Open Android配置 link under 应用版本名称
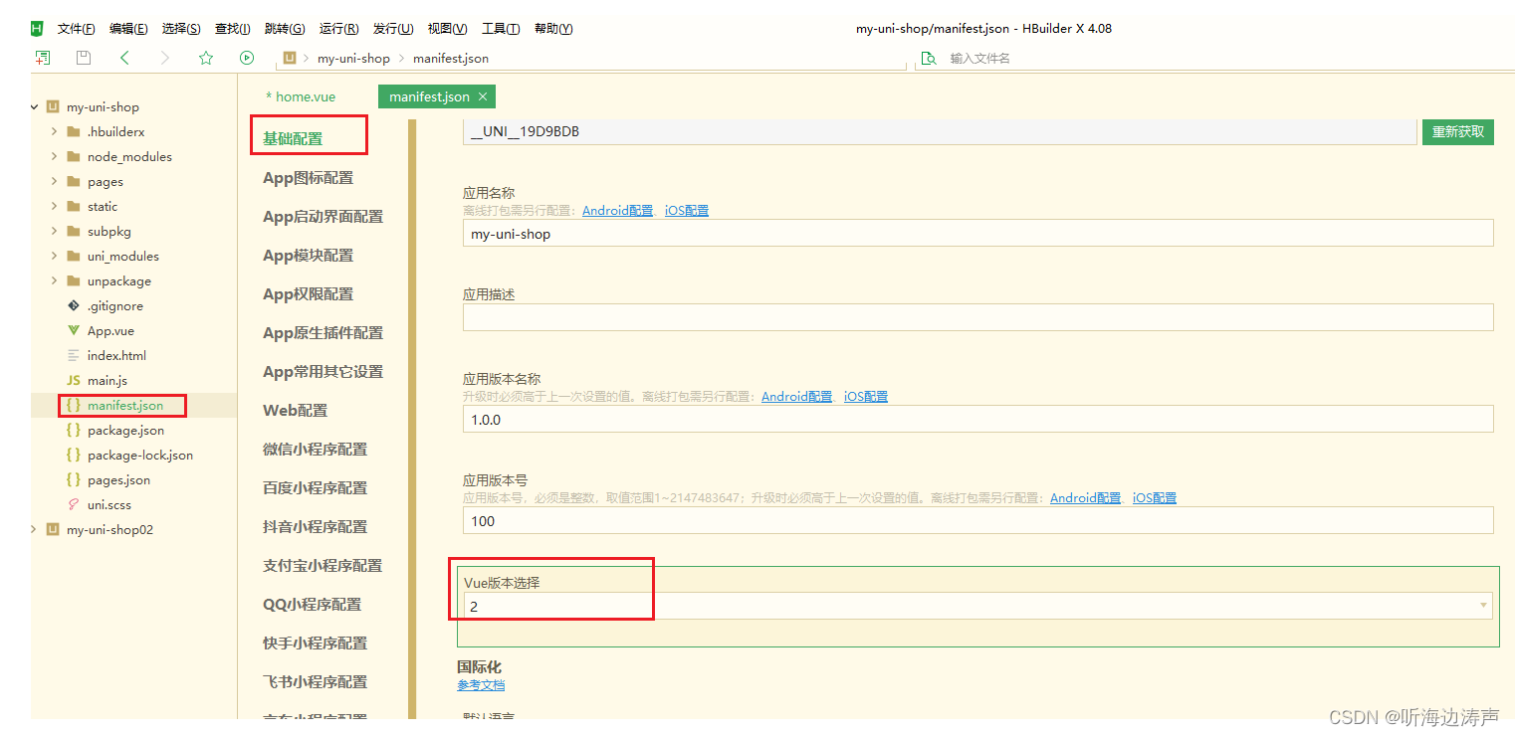This screenshot has height=736, width=1515. (x=797, y=396)
